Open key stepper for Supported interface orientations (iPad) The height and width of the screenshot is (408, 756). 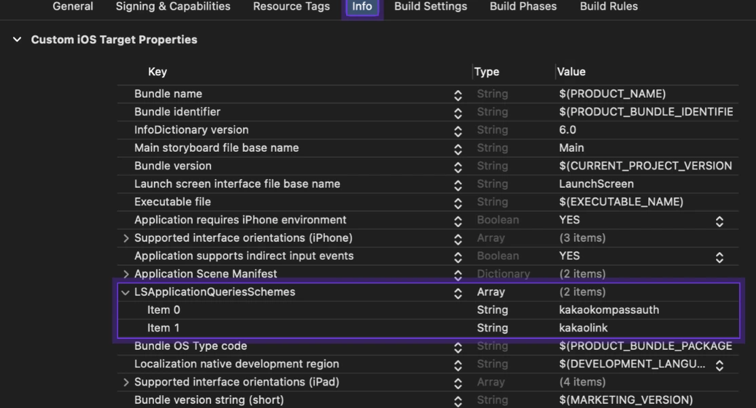(x=458, y=384)
